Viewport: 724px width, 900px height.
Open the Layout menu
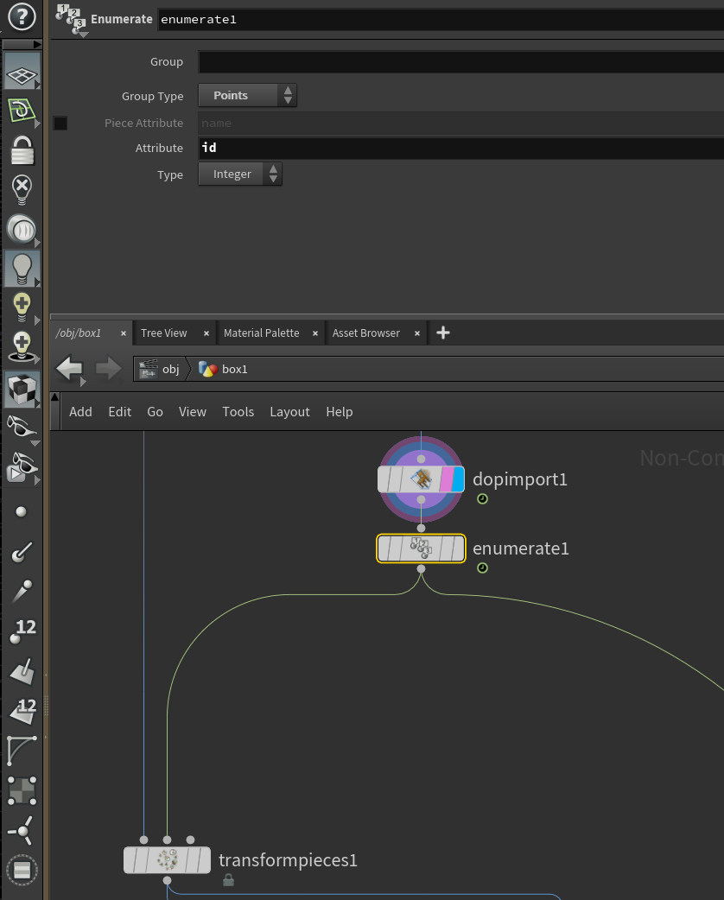click(x=289, y=411)
